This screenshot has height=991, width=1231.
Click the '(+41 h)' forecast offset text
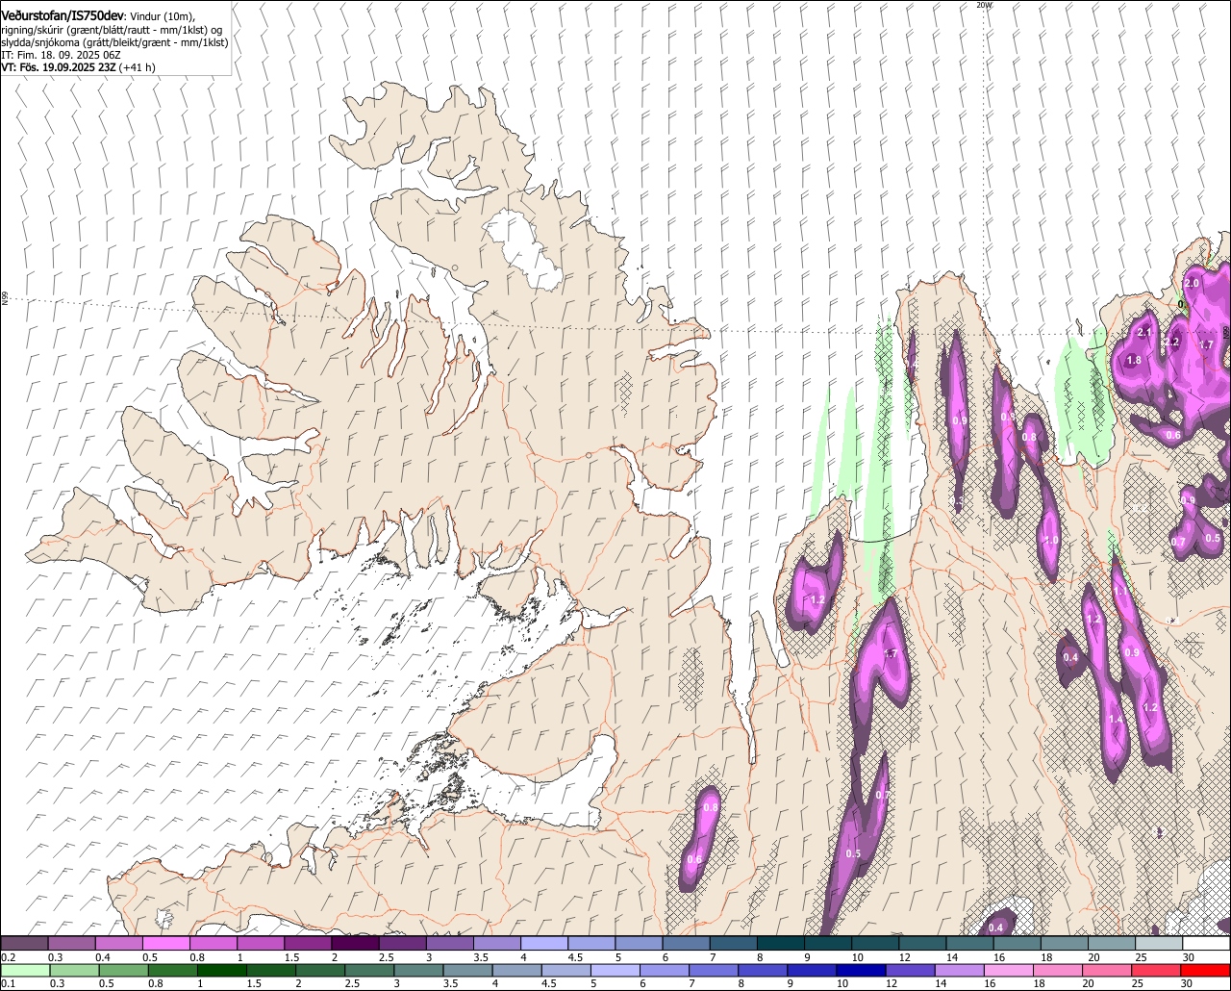(138, 67)
